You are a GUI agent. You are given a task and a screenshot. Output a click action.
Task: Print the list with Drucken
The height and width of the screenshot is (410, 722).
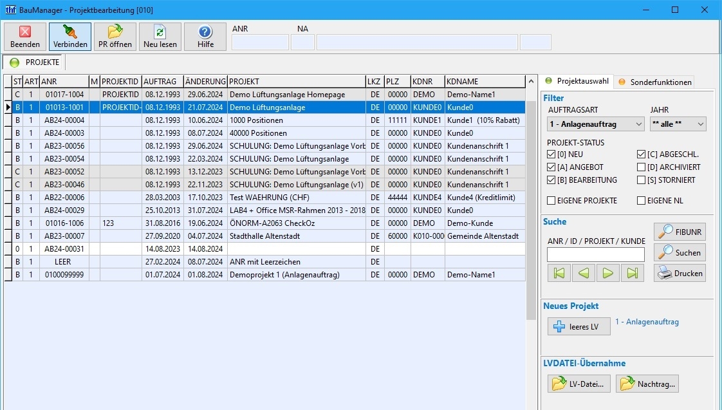point(680,273)
